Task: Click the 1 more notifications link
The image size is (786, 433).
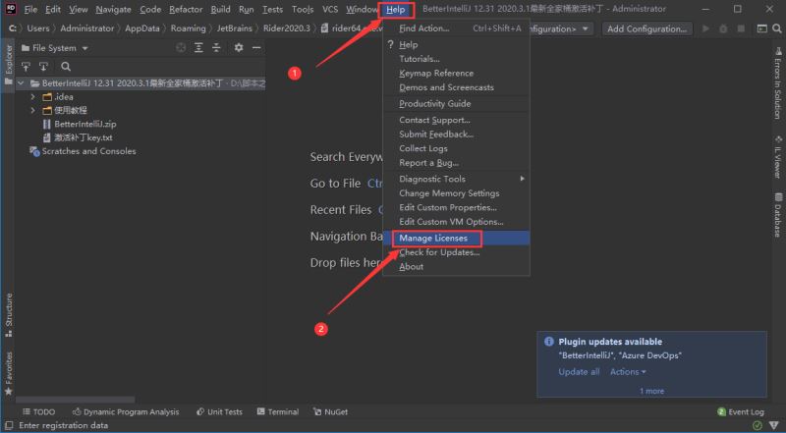Action: 651,391
